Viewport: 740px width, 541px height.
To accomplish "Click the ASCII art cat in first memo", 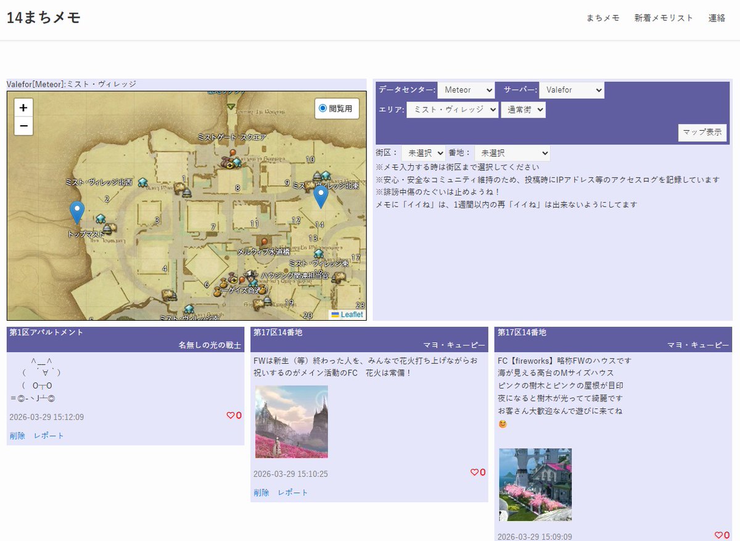I will click(36, 379).
